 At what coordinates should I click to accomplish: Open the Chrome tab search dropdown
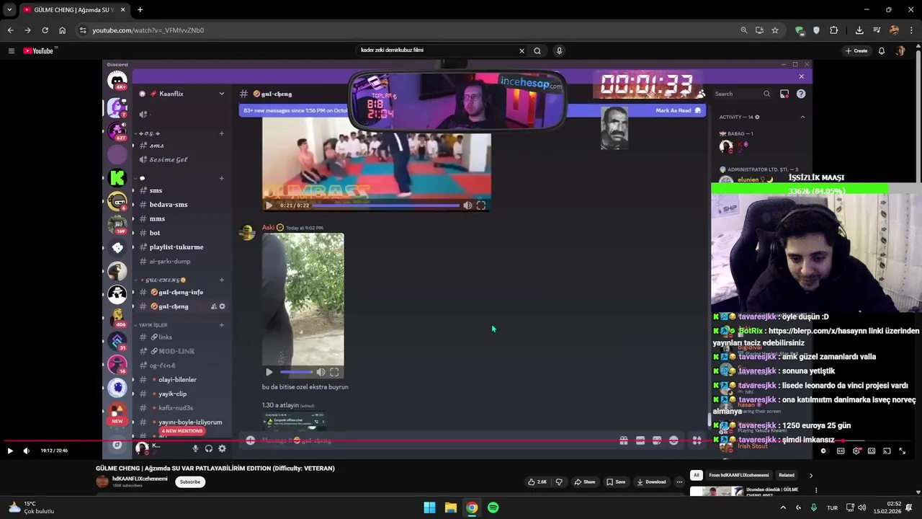pos(9,10)
